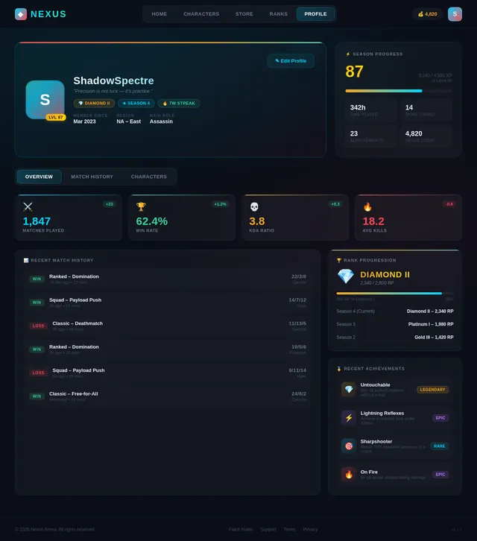Go to Store in navigation bar
This screenshot has width=477, height=541.
click(244, 14)
